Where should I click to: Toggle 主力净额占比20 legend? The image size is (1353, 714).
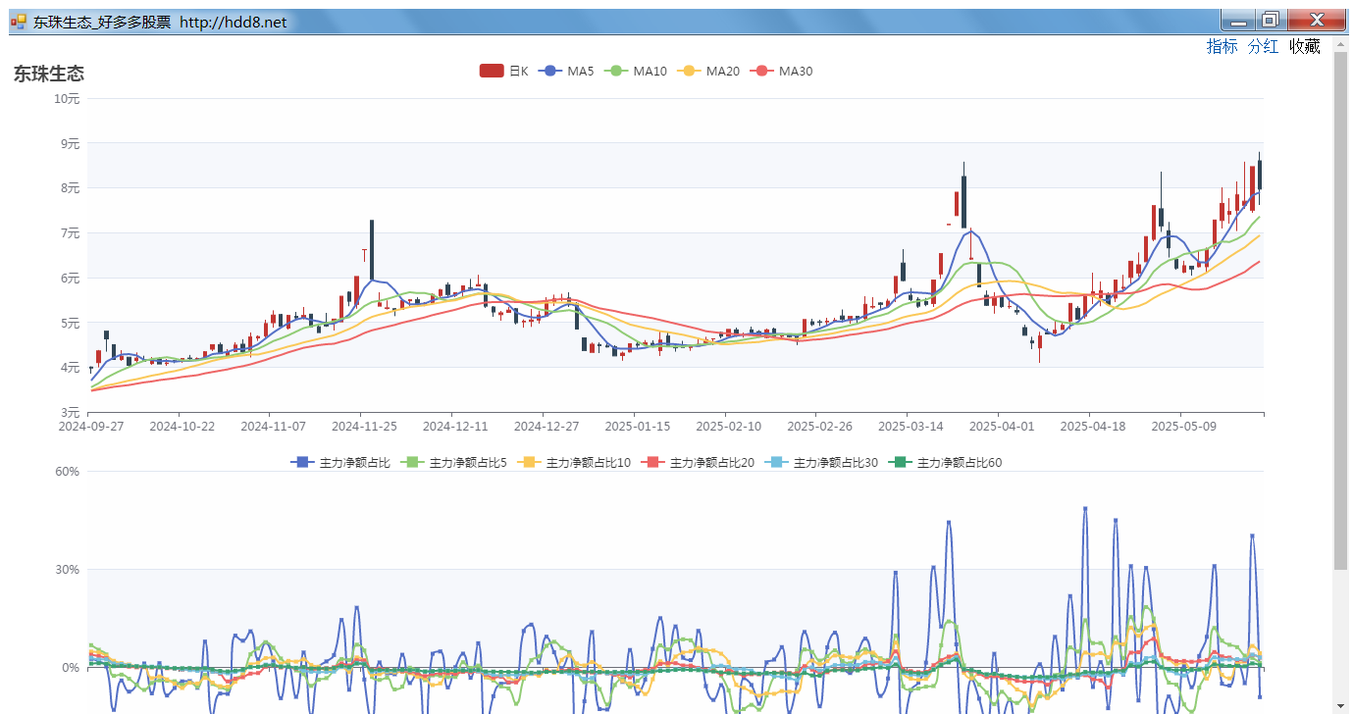coord(697,462)
